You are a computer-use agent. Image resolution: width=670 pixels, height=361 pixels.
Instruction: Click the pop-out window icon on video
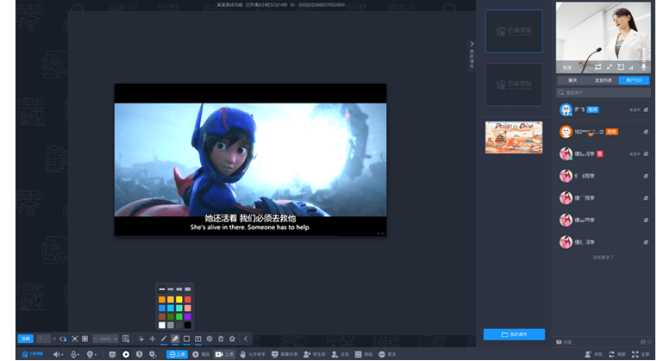[x=621, y=67]
